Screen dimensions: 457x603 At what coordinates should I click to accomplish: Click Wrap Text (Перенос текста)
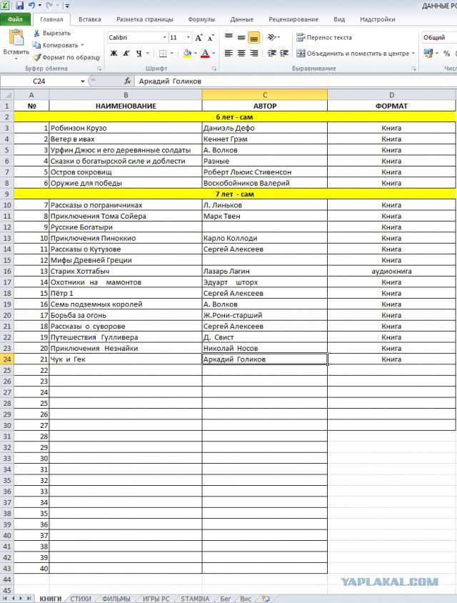324,37
